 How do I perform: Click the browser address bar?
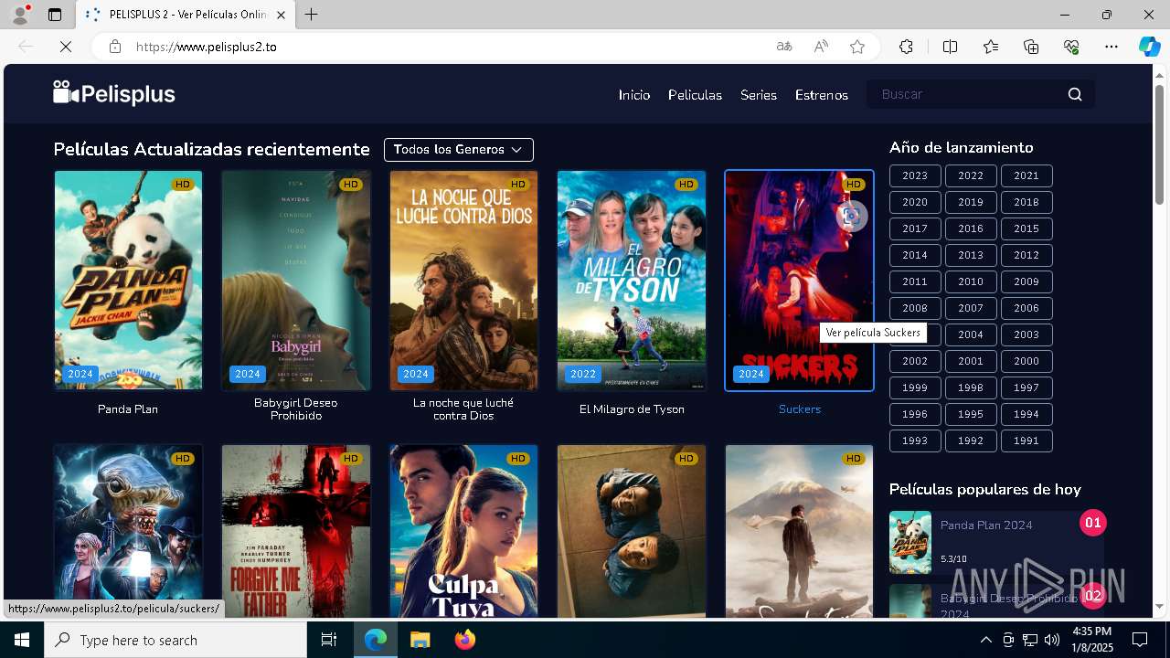(448, 47)
